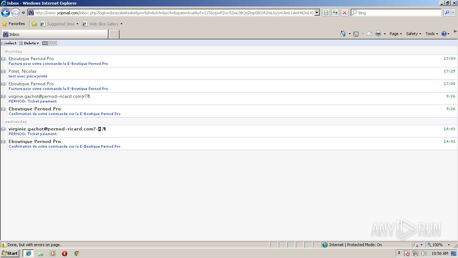Click the RSS Feeds toolbar icon
Screen dimensions: 458x258
tap(356, 34)
